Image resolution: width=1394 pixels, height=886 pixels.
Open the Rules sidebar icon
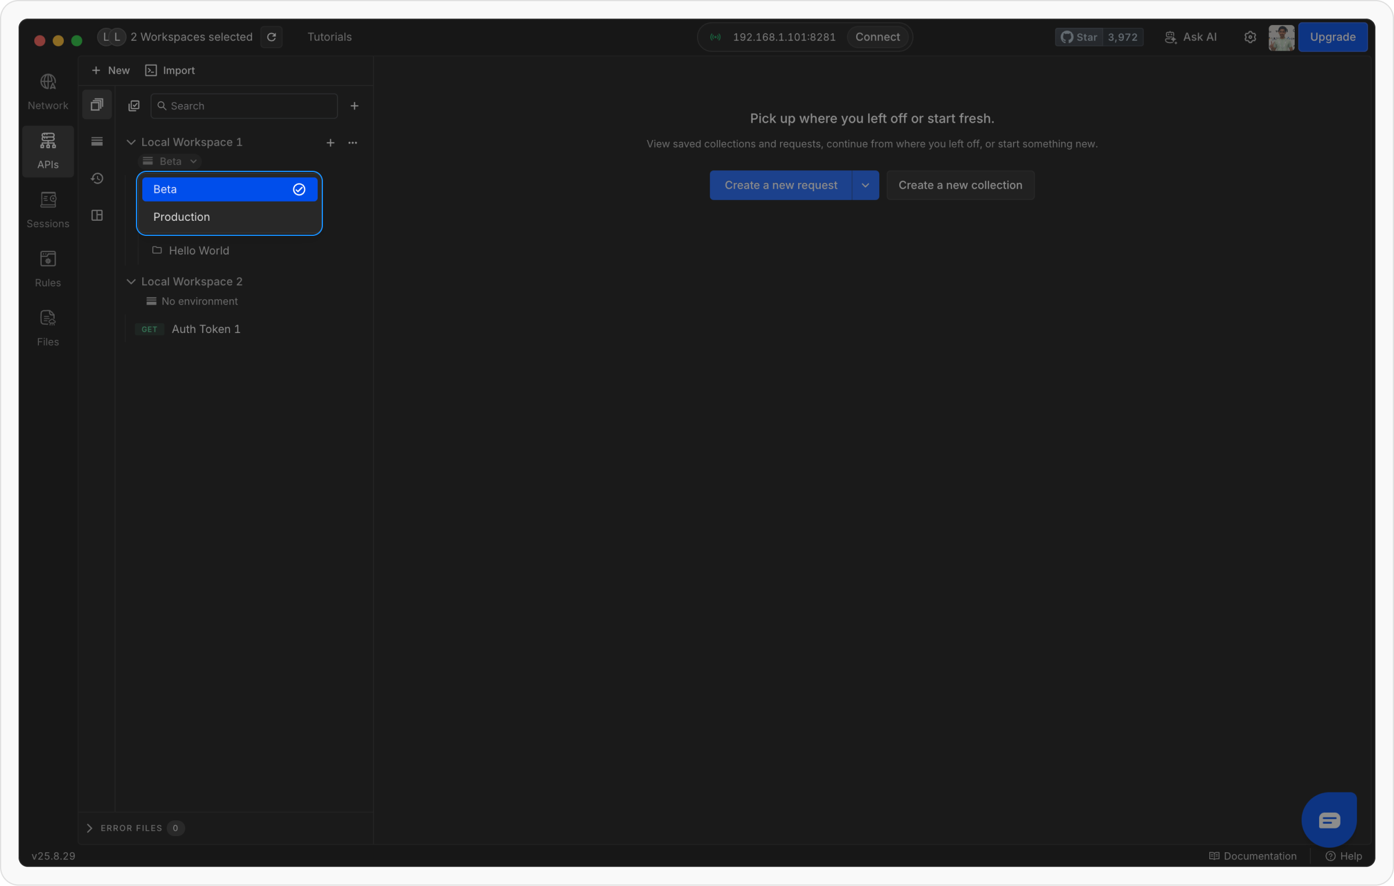coord(48,268)
